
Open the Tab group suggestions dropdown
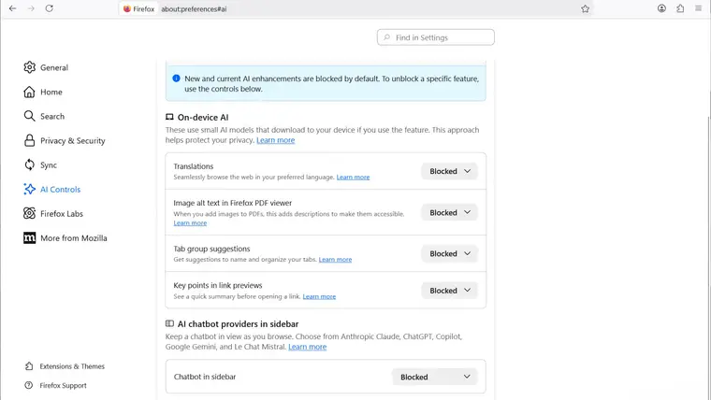coord(449,253)
